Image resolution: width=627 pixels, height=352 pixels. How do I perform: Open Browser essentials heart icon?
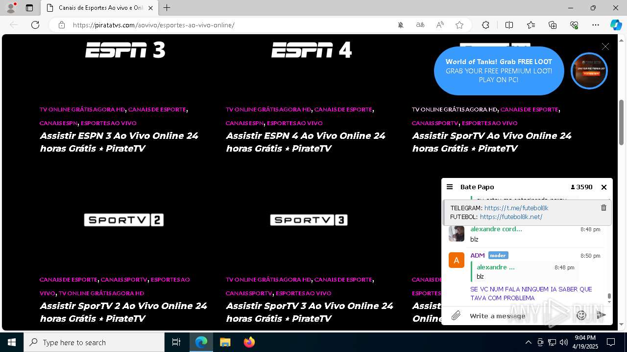(574, 25)
